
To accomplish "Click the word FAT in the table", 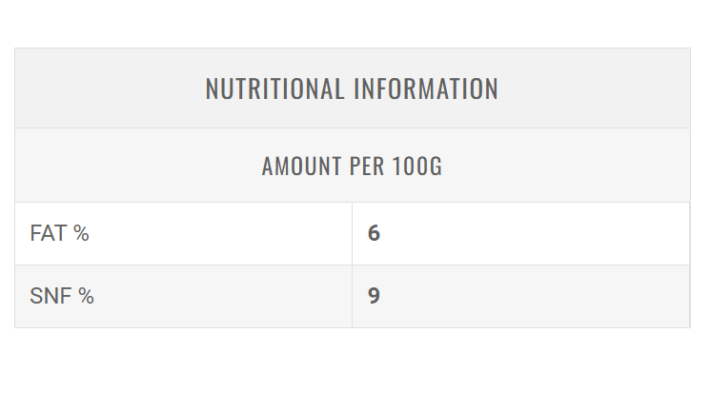I will [x=49, y=233].
